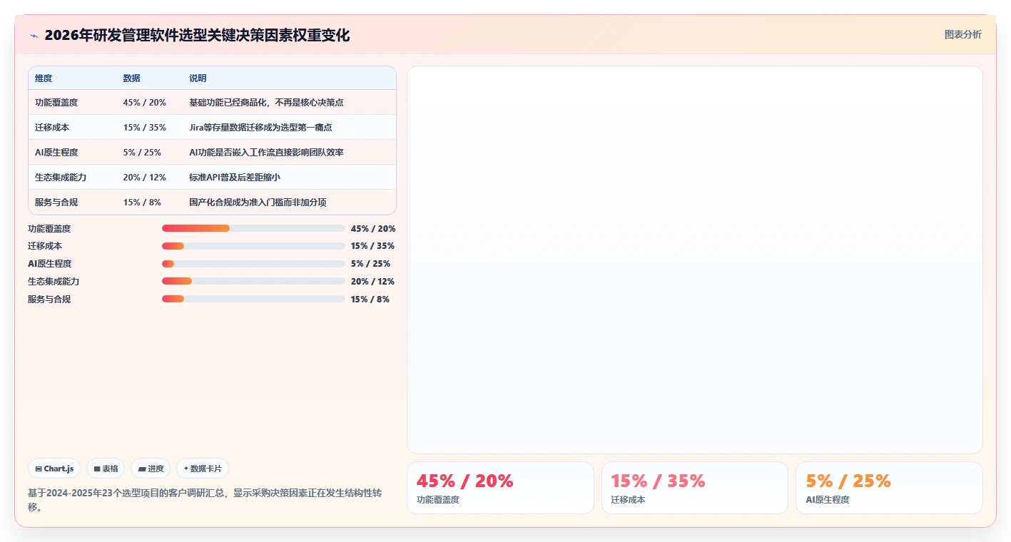Click description AI功能是否嵌入工作流直接影响团队效率
Screen dimensions: 1011x542
pos(266,153)
